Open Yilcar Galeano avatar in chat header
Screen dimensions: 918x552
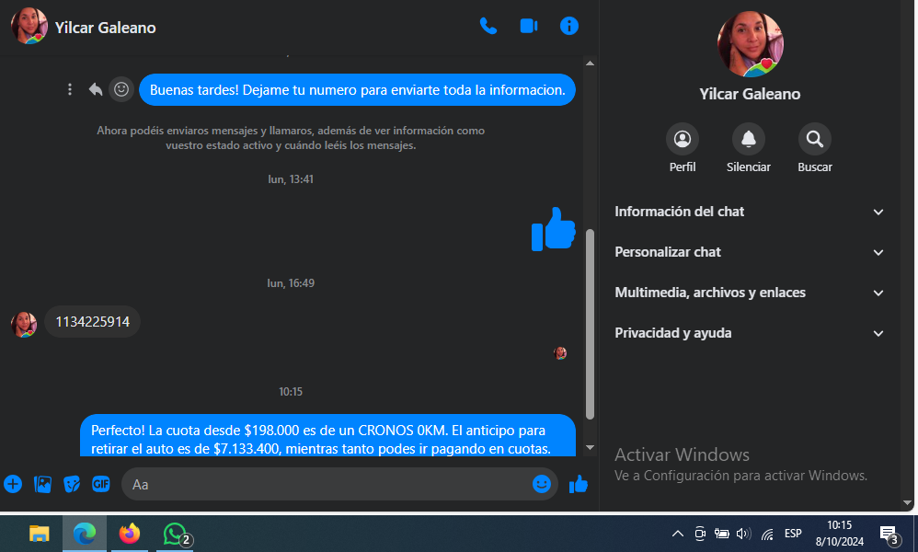pyautogui.click(x=29, y=27)
